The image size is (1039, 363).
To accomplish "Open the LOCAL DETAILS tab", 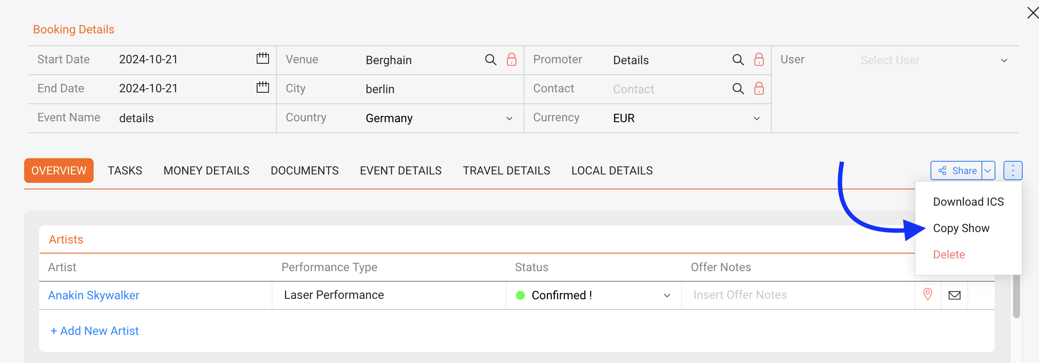I will pos(612,171).
